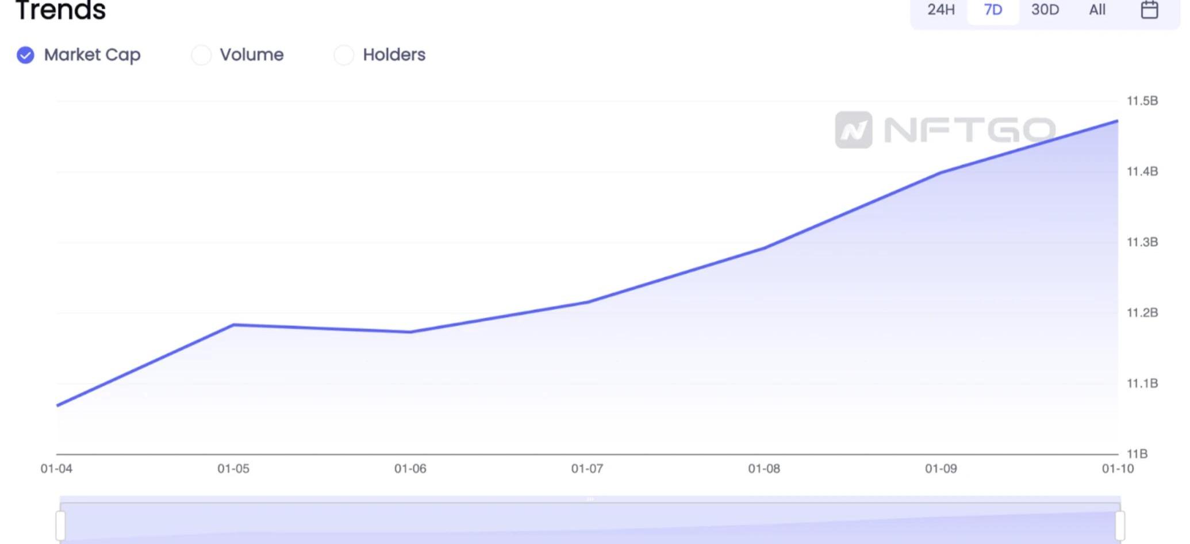This screenshot has height=544, width=1190.
Task: Enable the Holders trend option
Action: (344, 55)
